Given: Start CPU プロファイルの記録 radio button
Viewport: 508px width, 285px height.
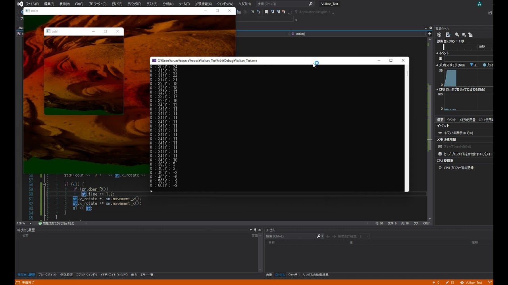Looking at the screenshot, I should click(440, 168).
